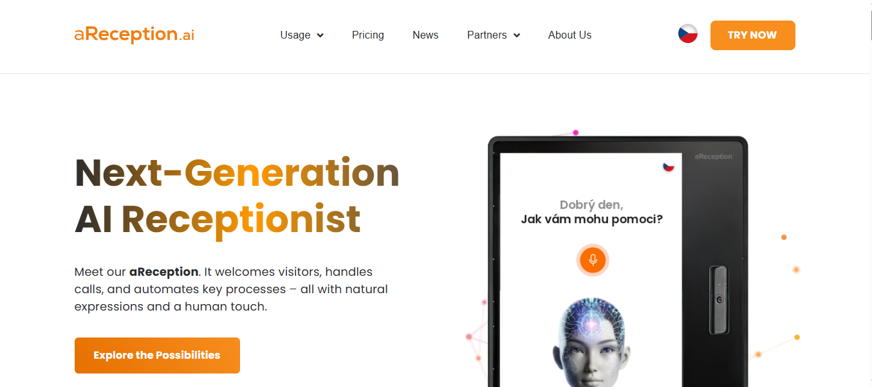Click the TRY NOW button
This screenshot has width=872, height=387.
click(x=752, y=35)
